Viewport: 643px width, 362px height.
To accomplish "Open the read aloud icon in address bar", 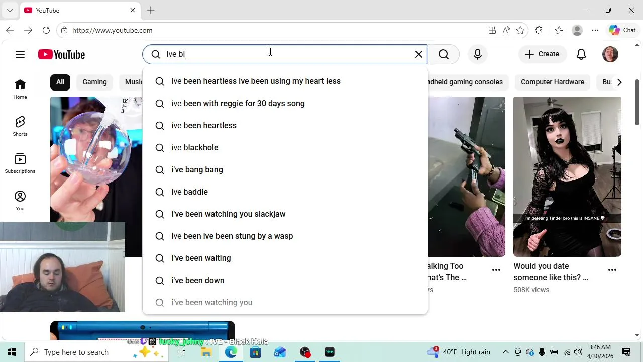I will pos(506,30).
